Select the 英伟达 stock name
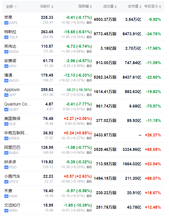Viewport: 169px width, 217px height. 10,46
